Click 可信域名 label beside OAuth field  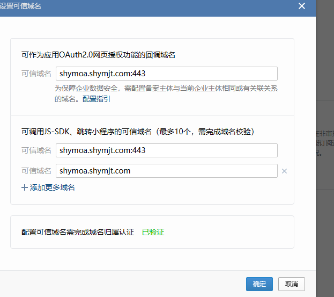pyautogui.click(x=36, y=74)
